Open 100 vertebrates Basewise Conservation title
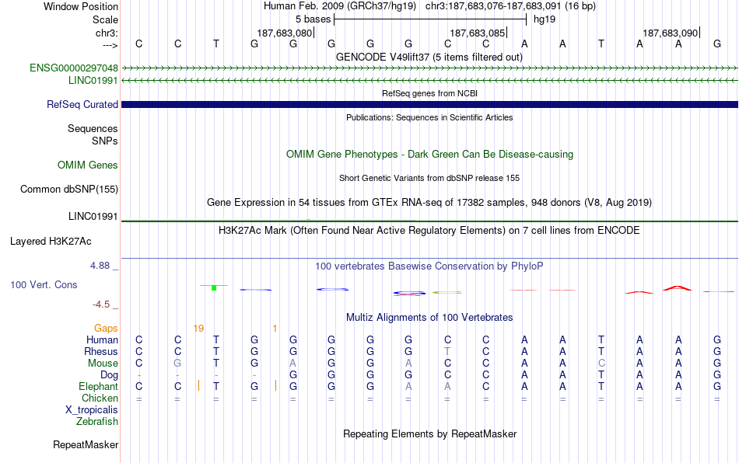This screenshot has width=739, height=463. pos(429,266)
